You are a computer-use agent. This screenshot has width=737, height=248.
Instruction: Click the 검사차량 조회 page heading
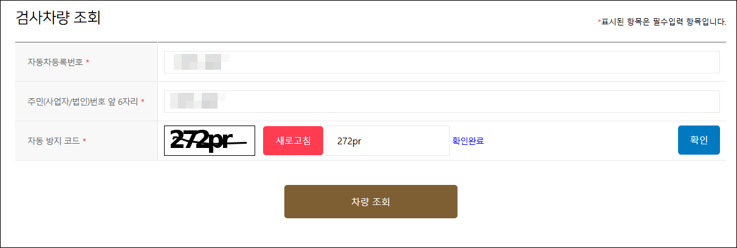click(58, 18)
